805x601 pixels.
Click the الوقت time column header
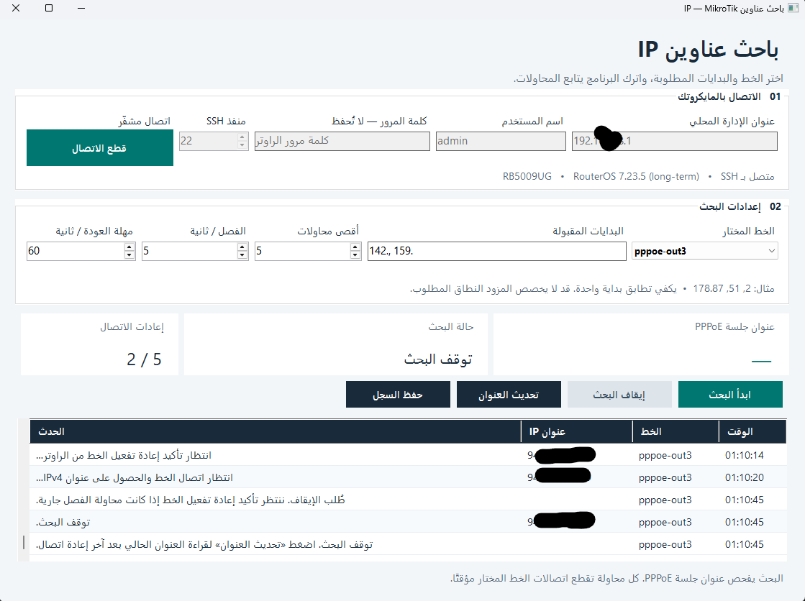click(x=752, y=431)
